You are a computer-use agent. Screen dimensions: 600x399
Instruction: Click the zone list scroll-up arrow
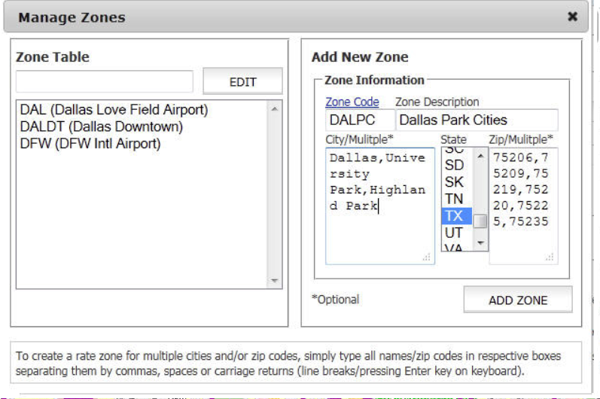pyautogui.click(x=275, y=109)
